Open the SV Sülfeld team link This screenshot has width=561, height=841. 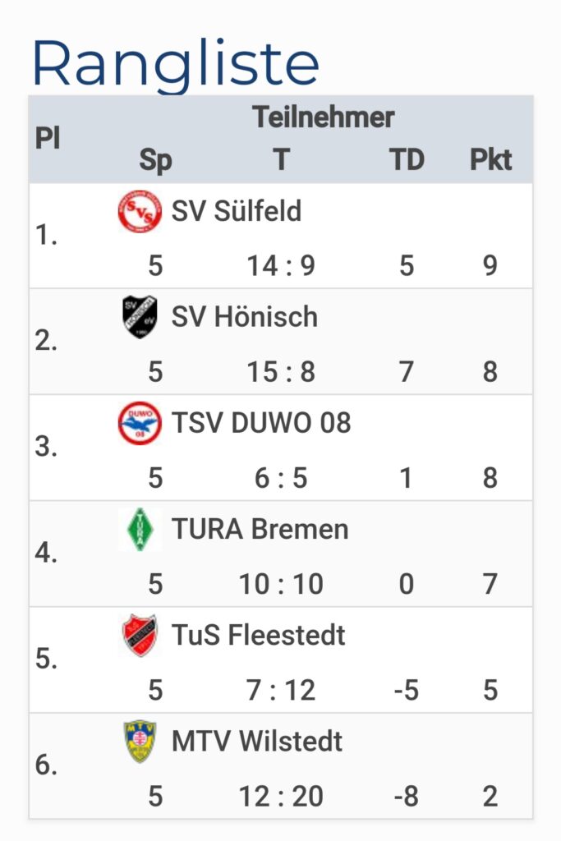236,211
